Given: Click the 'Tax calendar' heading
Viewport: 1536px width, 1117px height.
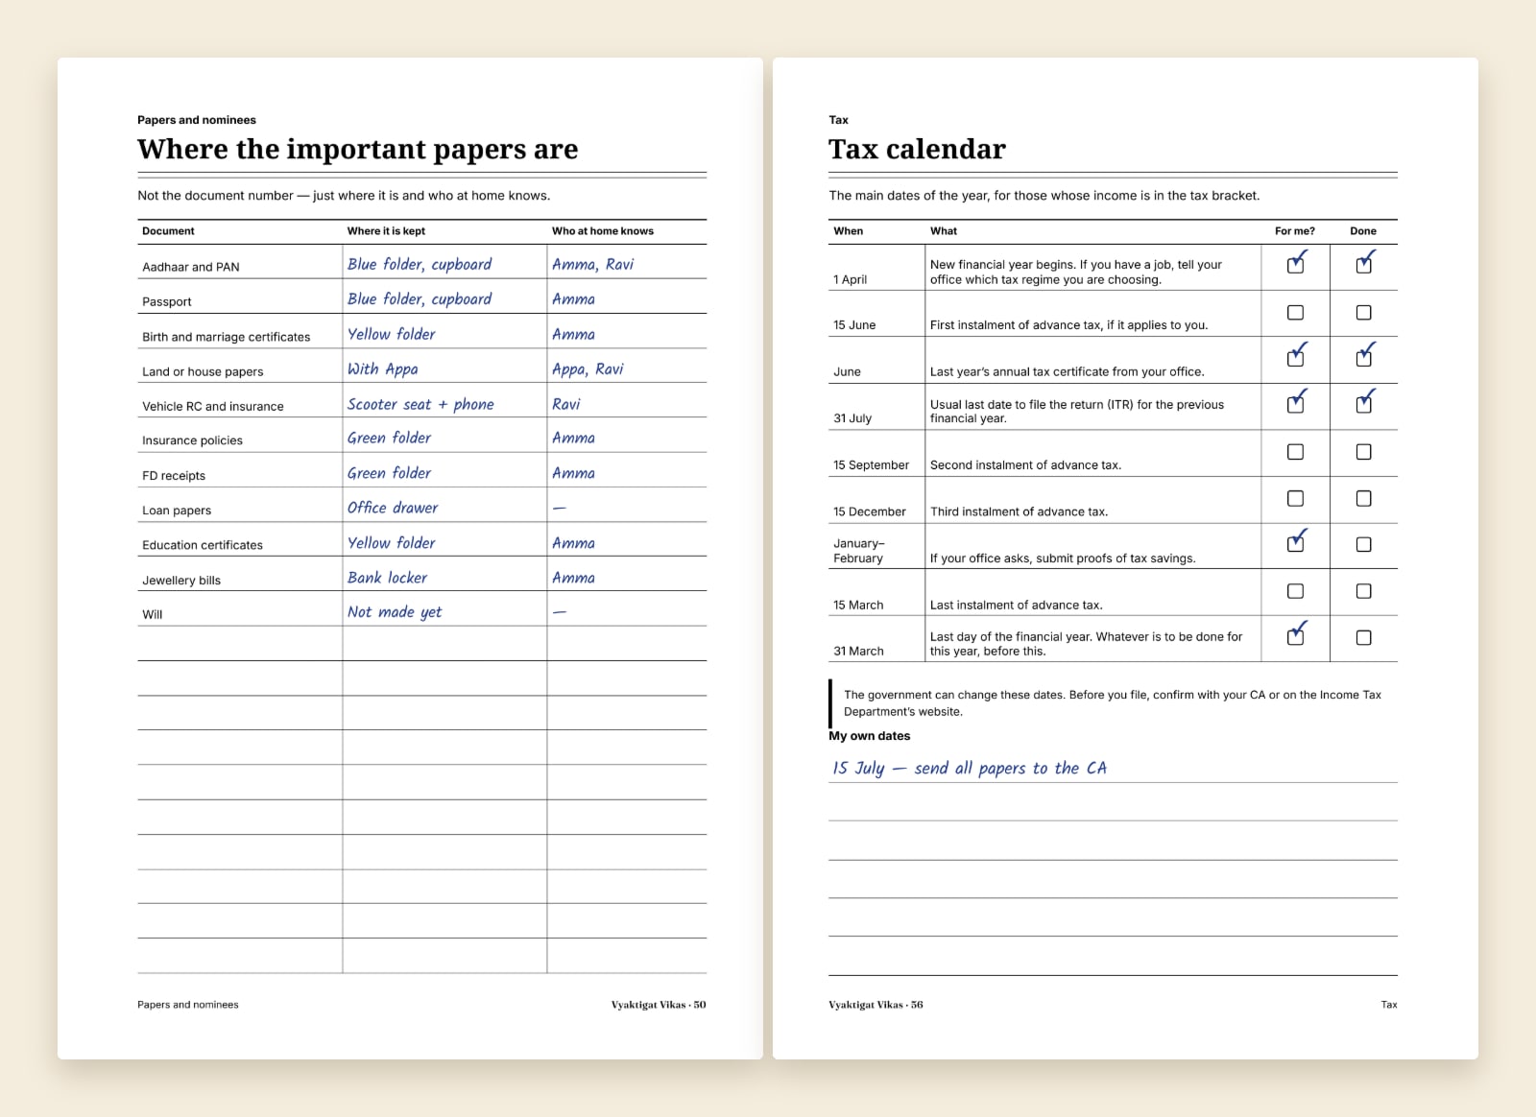Looking at the screenshot, I should (917, 150).
